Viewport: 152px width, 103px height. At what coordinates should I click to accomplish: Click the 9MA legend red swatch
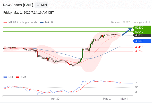pos(18,77)
